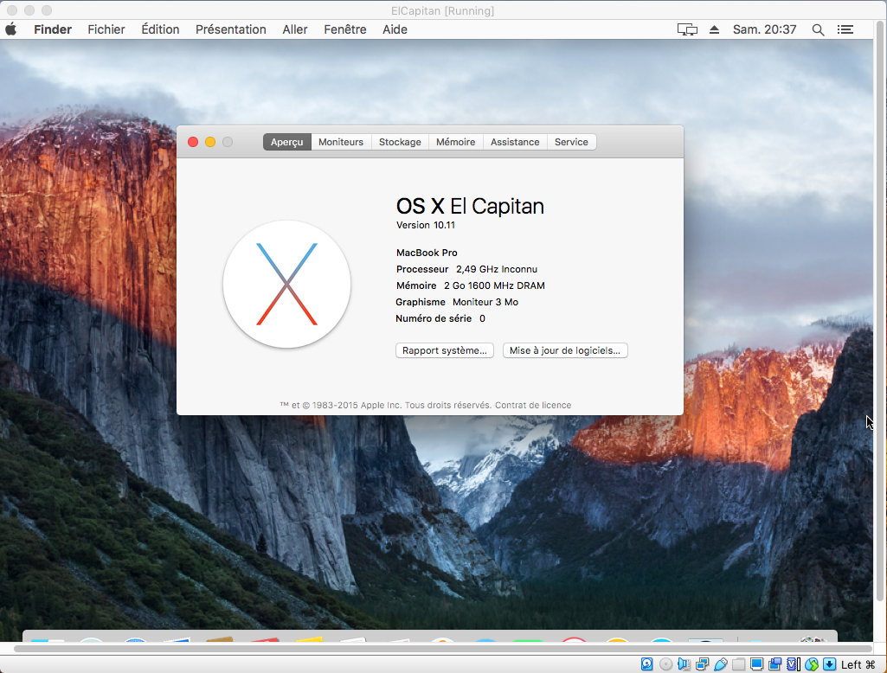Click the Sam. 20:37 clock
The height and width of the screenshot is (673, 887).
(x=764, y=29)
